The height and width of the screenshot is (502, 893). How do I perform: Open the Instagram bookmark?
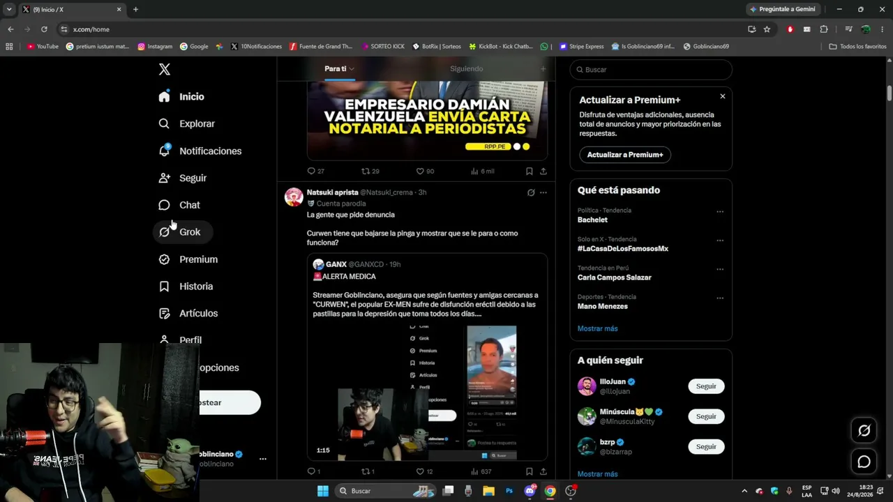(155, 47)
